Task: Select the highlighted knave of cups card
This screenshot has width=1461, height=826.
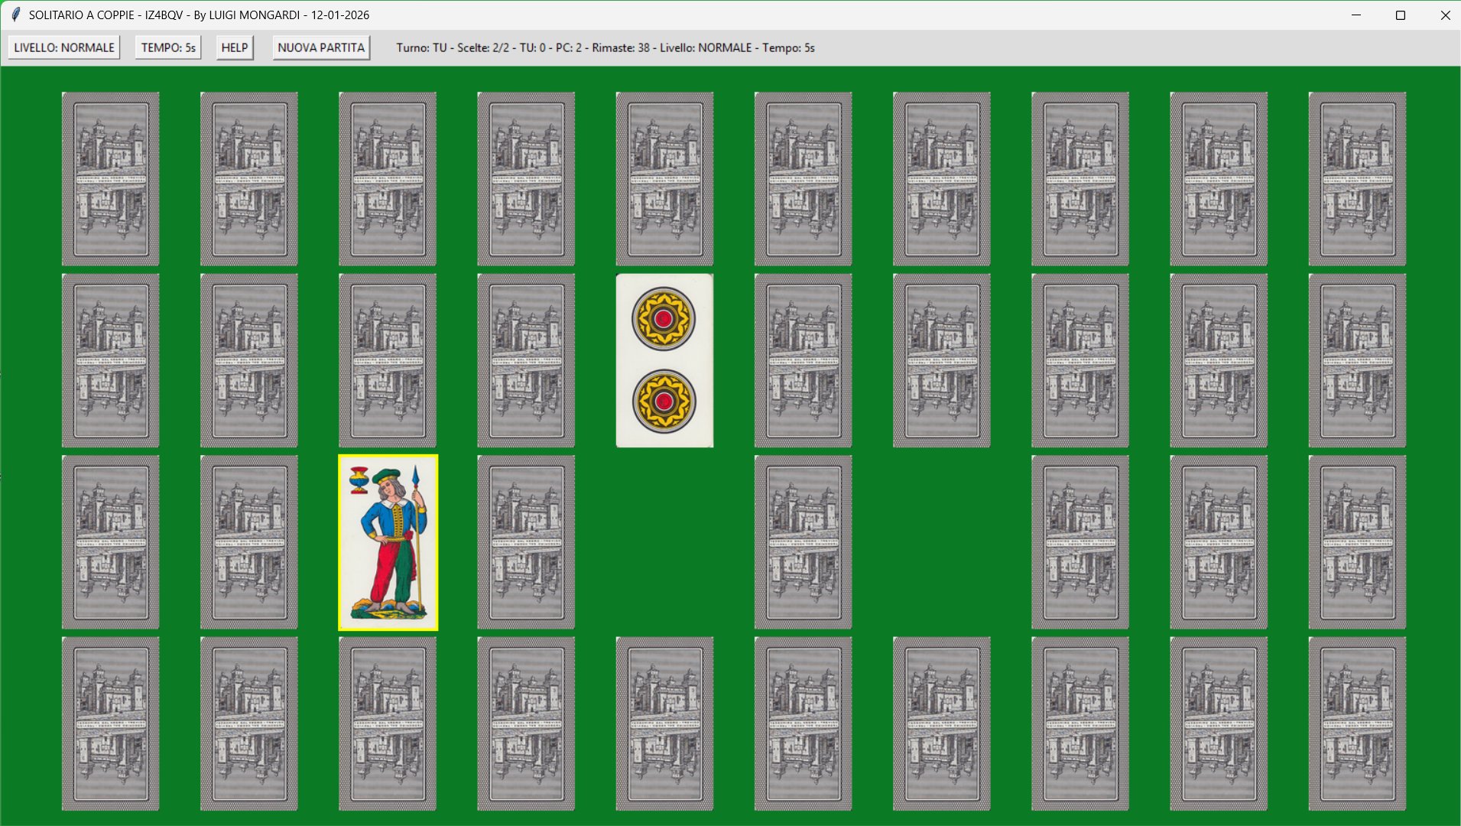Action: (x=388, y=542)
